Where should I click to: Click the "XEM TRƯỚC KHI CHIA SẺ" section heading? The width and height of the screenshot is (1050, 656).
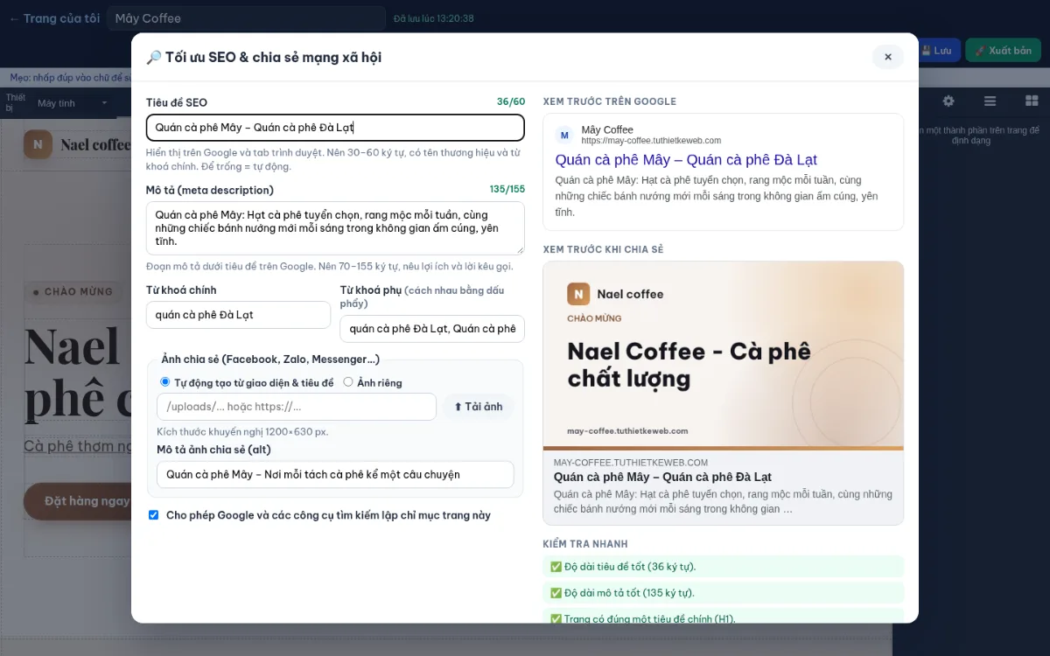604,249
